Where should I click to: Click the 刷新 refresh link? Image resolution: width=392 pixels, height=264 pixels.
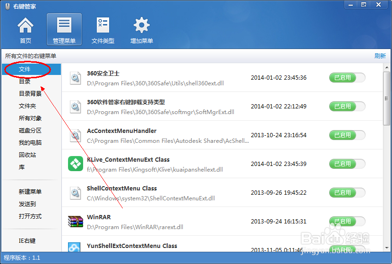[380, 56]
